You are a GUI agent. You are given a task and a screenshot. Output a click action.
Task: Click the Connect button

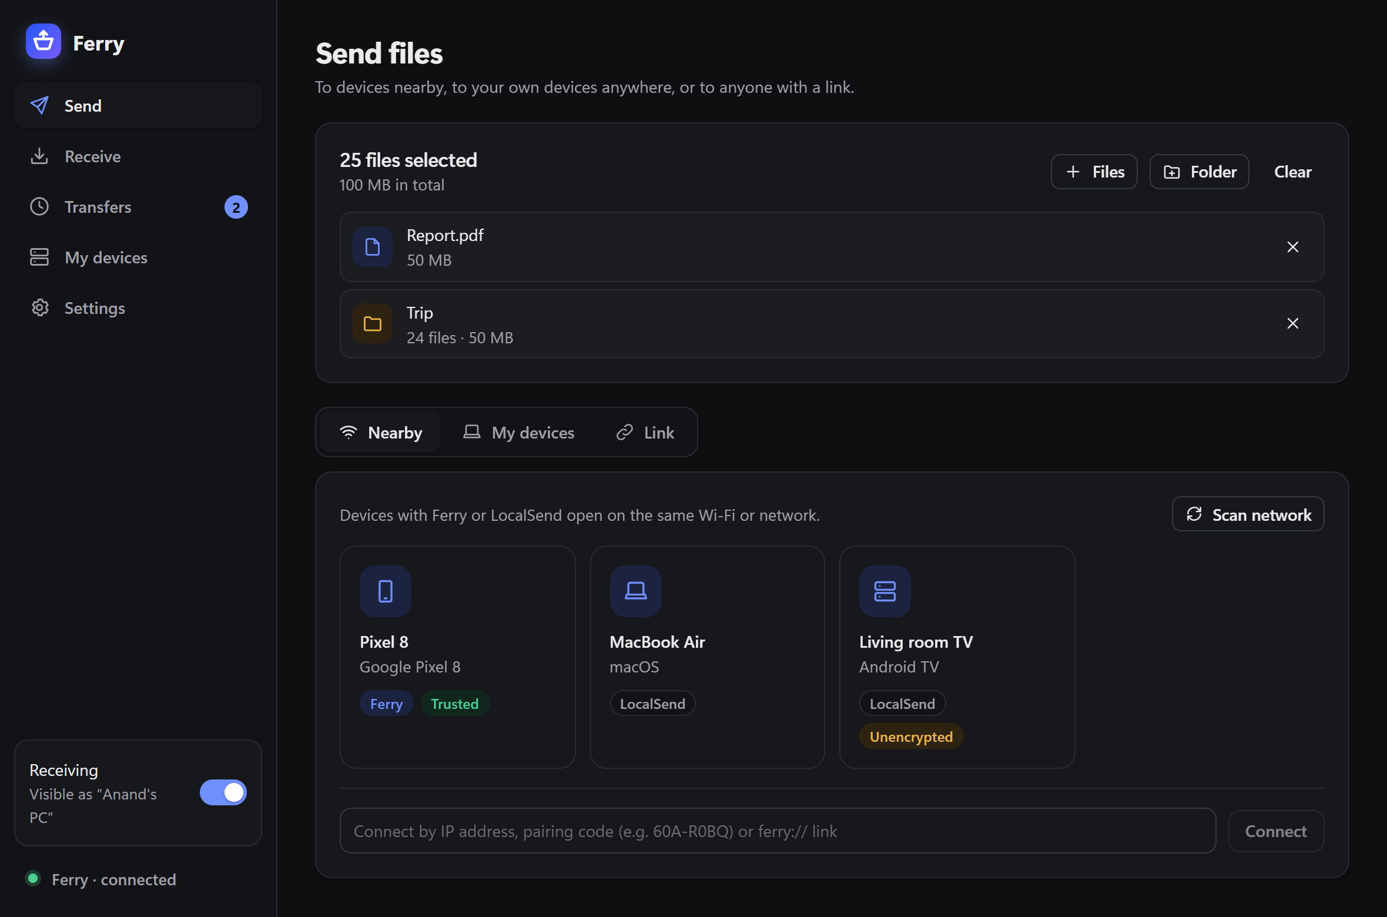point(1276,831)
